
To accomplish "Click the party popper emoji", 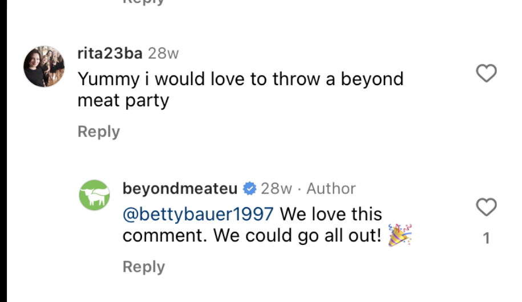I will (x=399, y=235).
